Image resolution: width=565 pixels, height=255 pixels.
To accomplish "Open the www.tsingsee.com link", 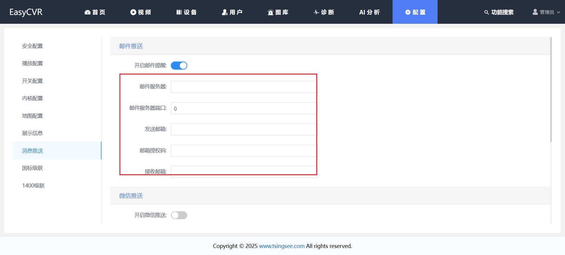I will pos(282,246).
